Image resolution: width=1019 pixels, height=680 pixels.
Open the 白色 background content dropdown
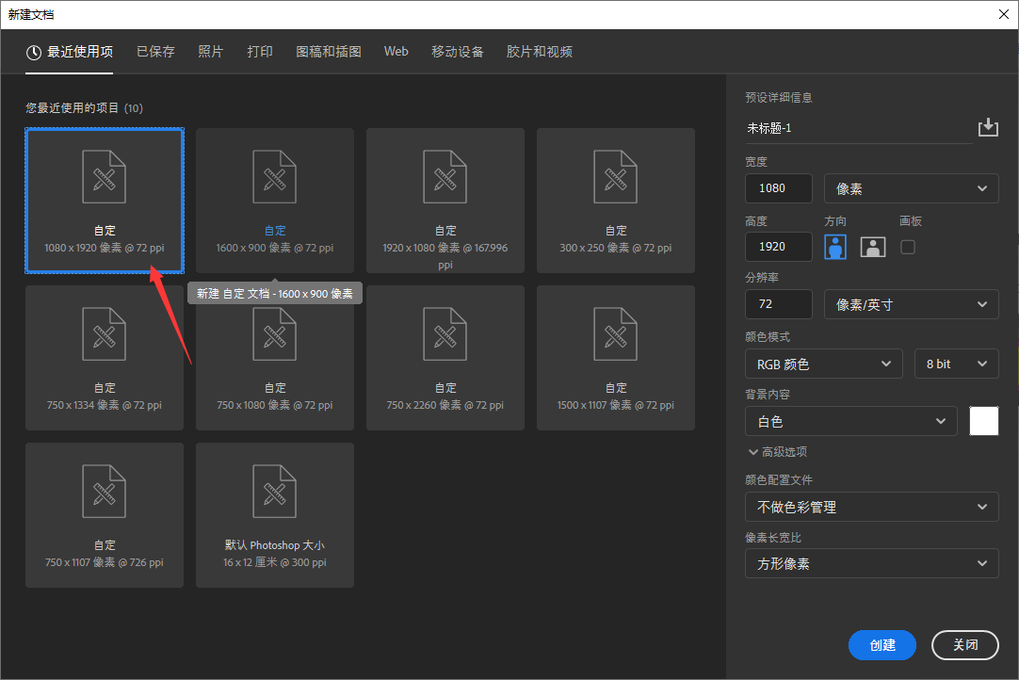850,421
